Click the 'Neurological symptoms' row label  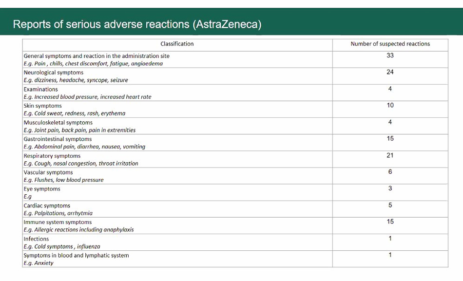point(54,72)
